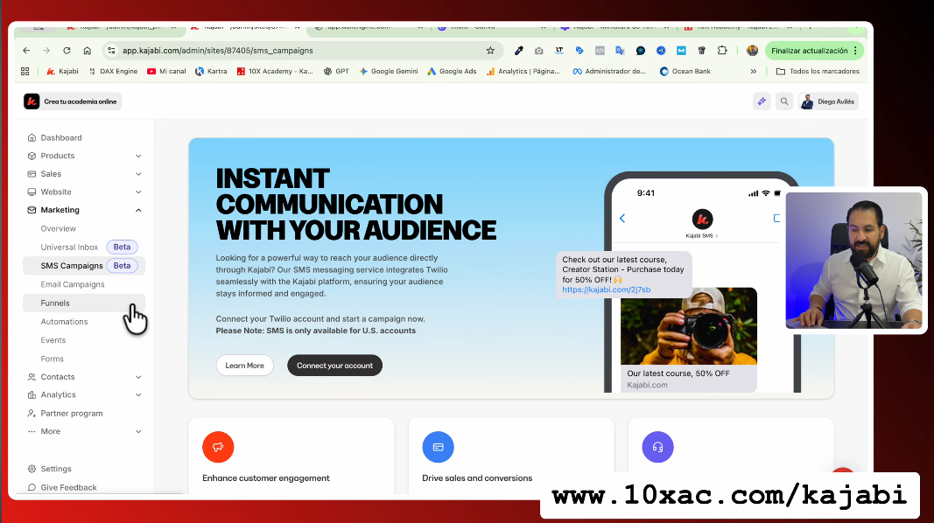The width and height of the screenshot is (934, 523).
Task: Open Forms in the sidebar
Action: (x=52, y=359)
